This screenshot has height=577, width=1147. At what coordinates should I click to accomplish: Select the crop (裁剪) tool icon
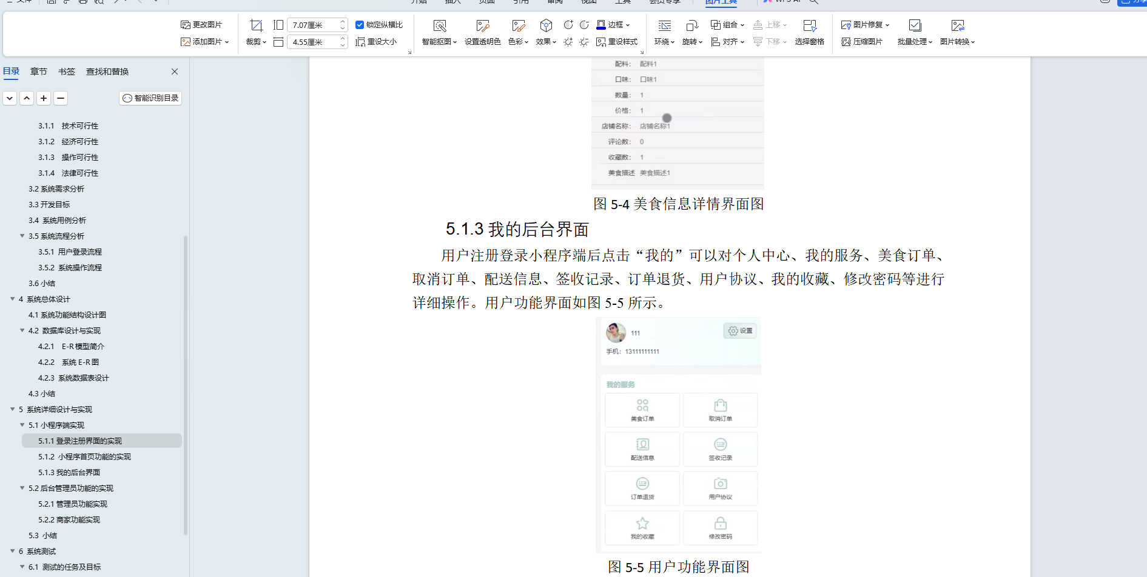(x=256, y=25)
